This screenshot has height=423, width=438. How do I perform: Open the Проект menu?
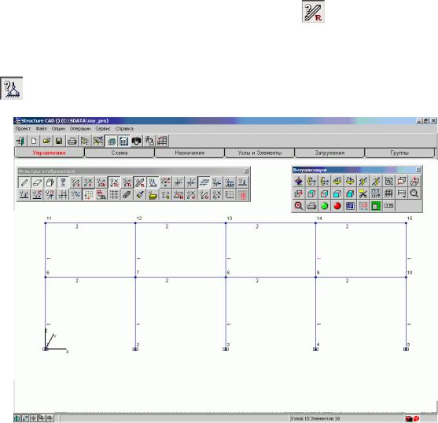coord(23,129)
